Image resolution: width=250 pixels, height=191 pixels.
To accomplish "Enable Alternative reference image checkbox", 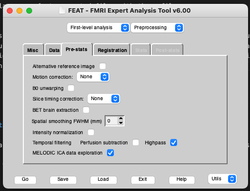I will tap(103, 66).
